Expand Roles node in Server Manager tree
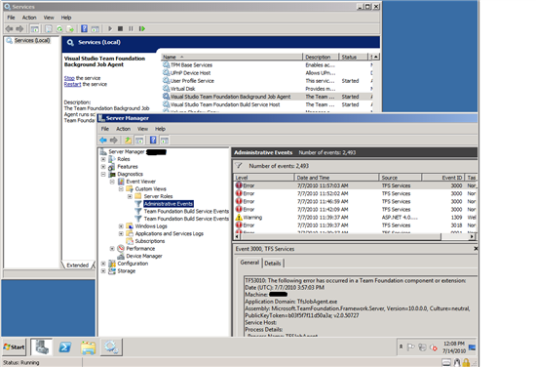Image resolution: width=536 pixels, height=367 pixels. coord(103,159)
